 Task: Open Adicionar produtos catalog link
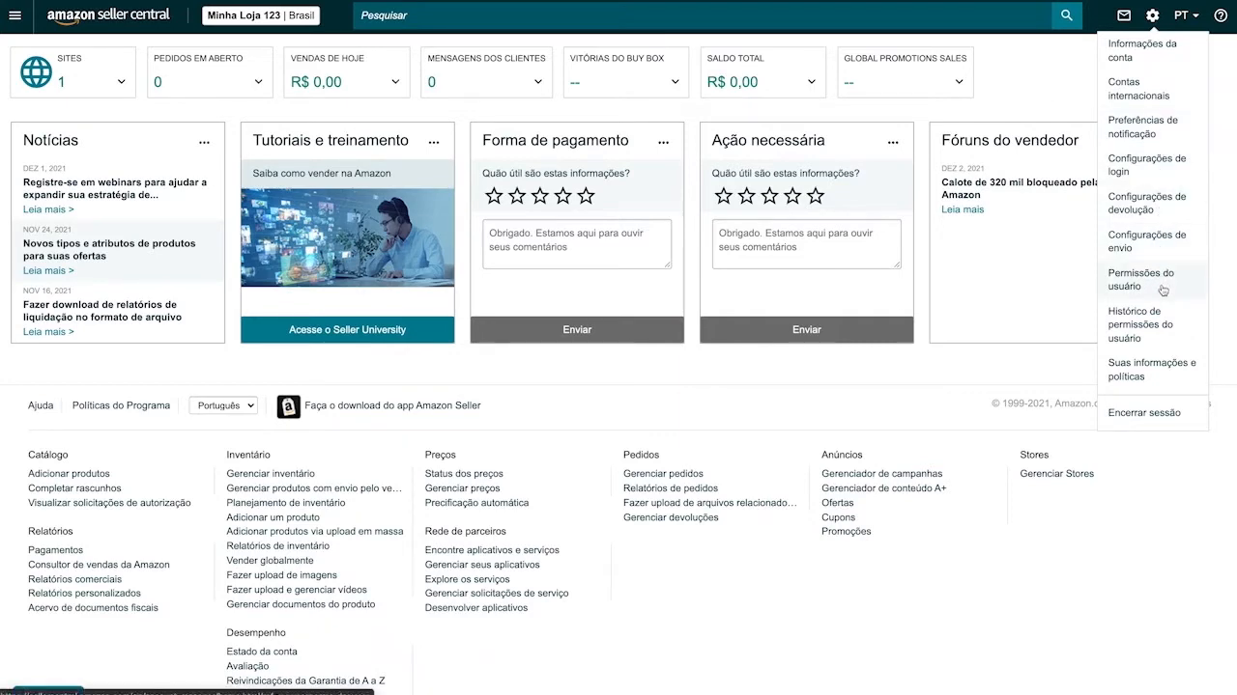pos(69,474)
